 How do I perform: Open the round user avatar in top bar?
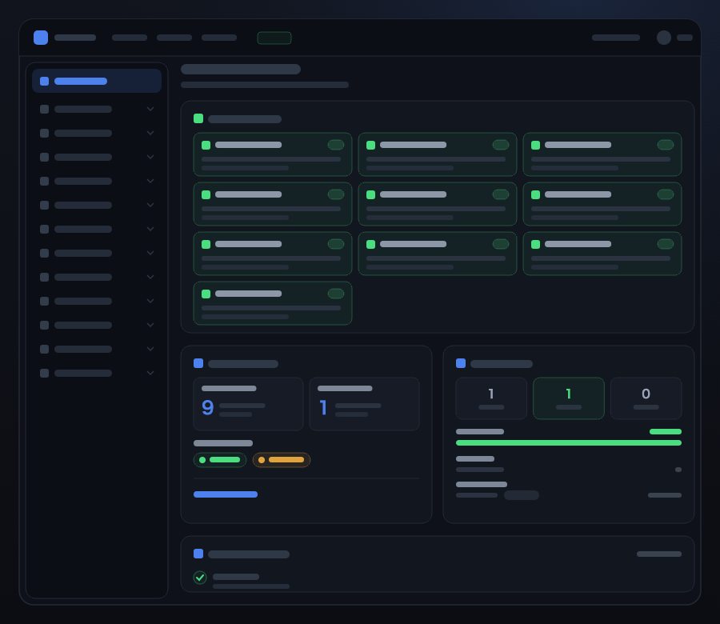[x=663, y=38]
